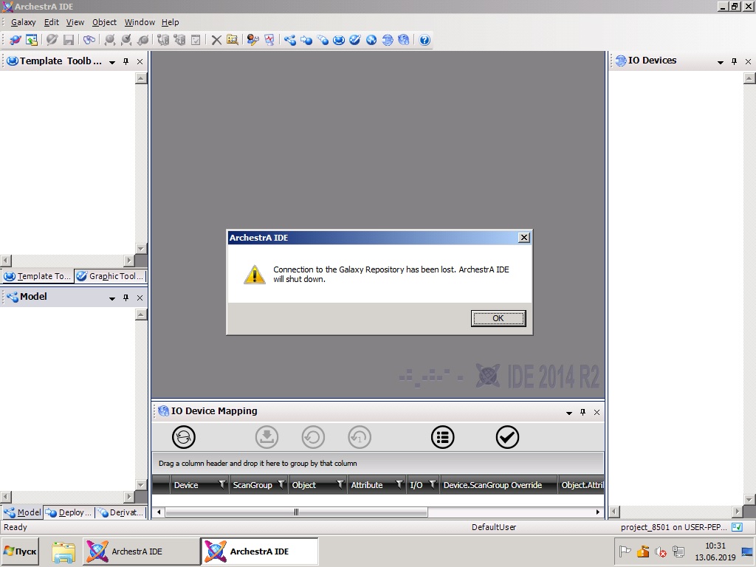Click the list view icon in IO Device Mapping
756x567 pixels.
442,437
